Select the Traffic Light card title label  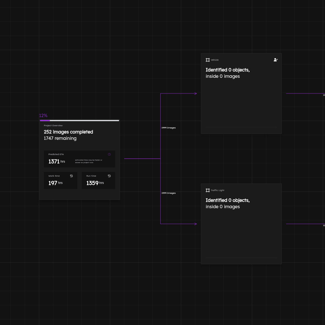click(x=217, y=190)
